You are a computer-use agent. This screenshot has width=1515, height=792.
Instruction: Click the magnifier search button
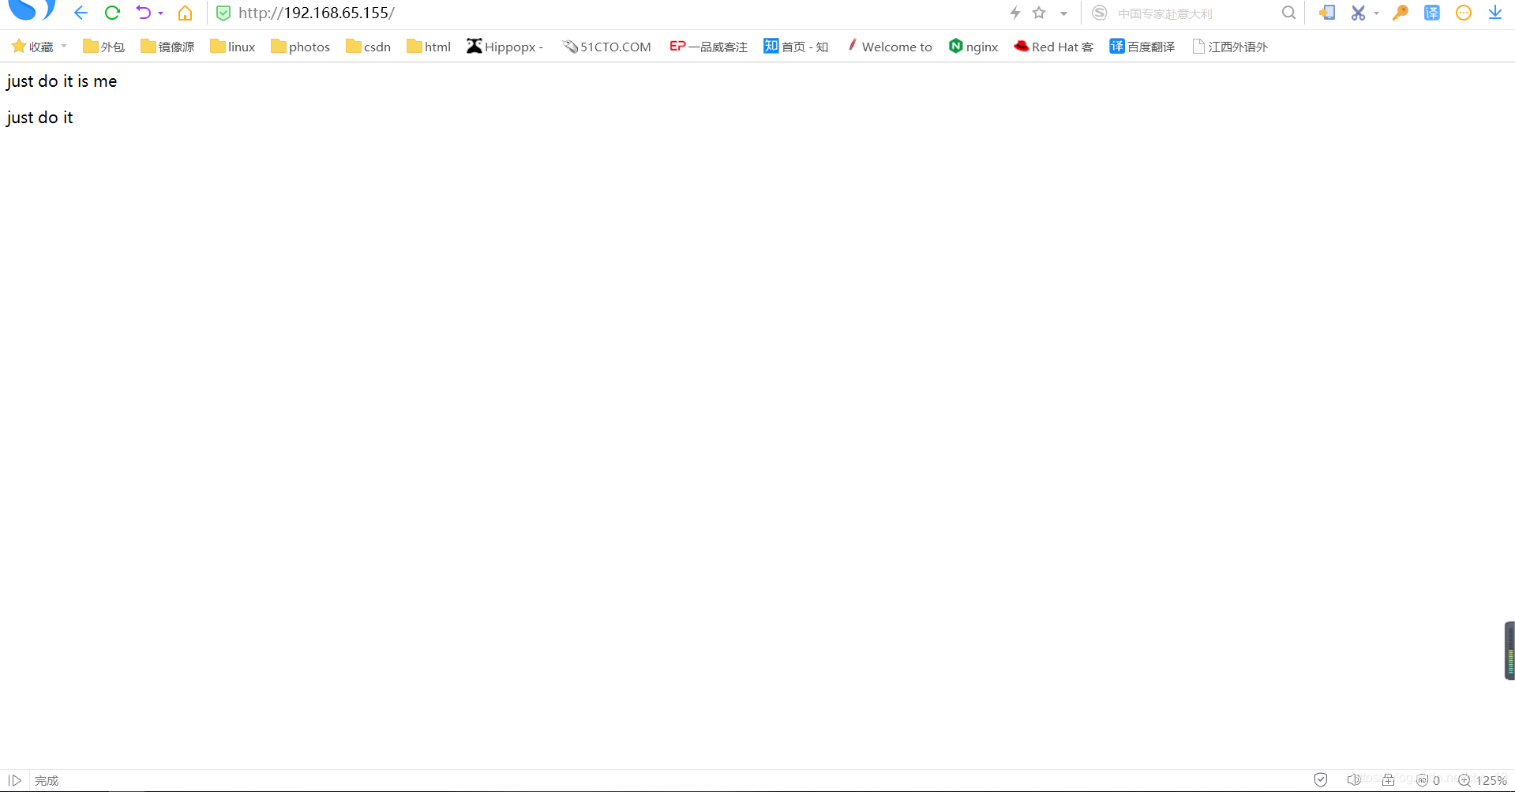coord(1288,13)
